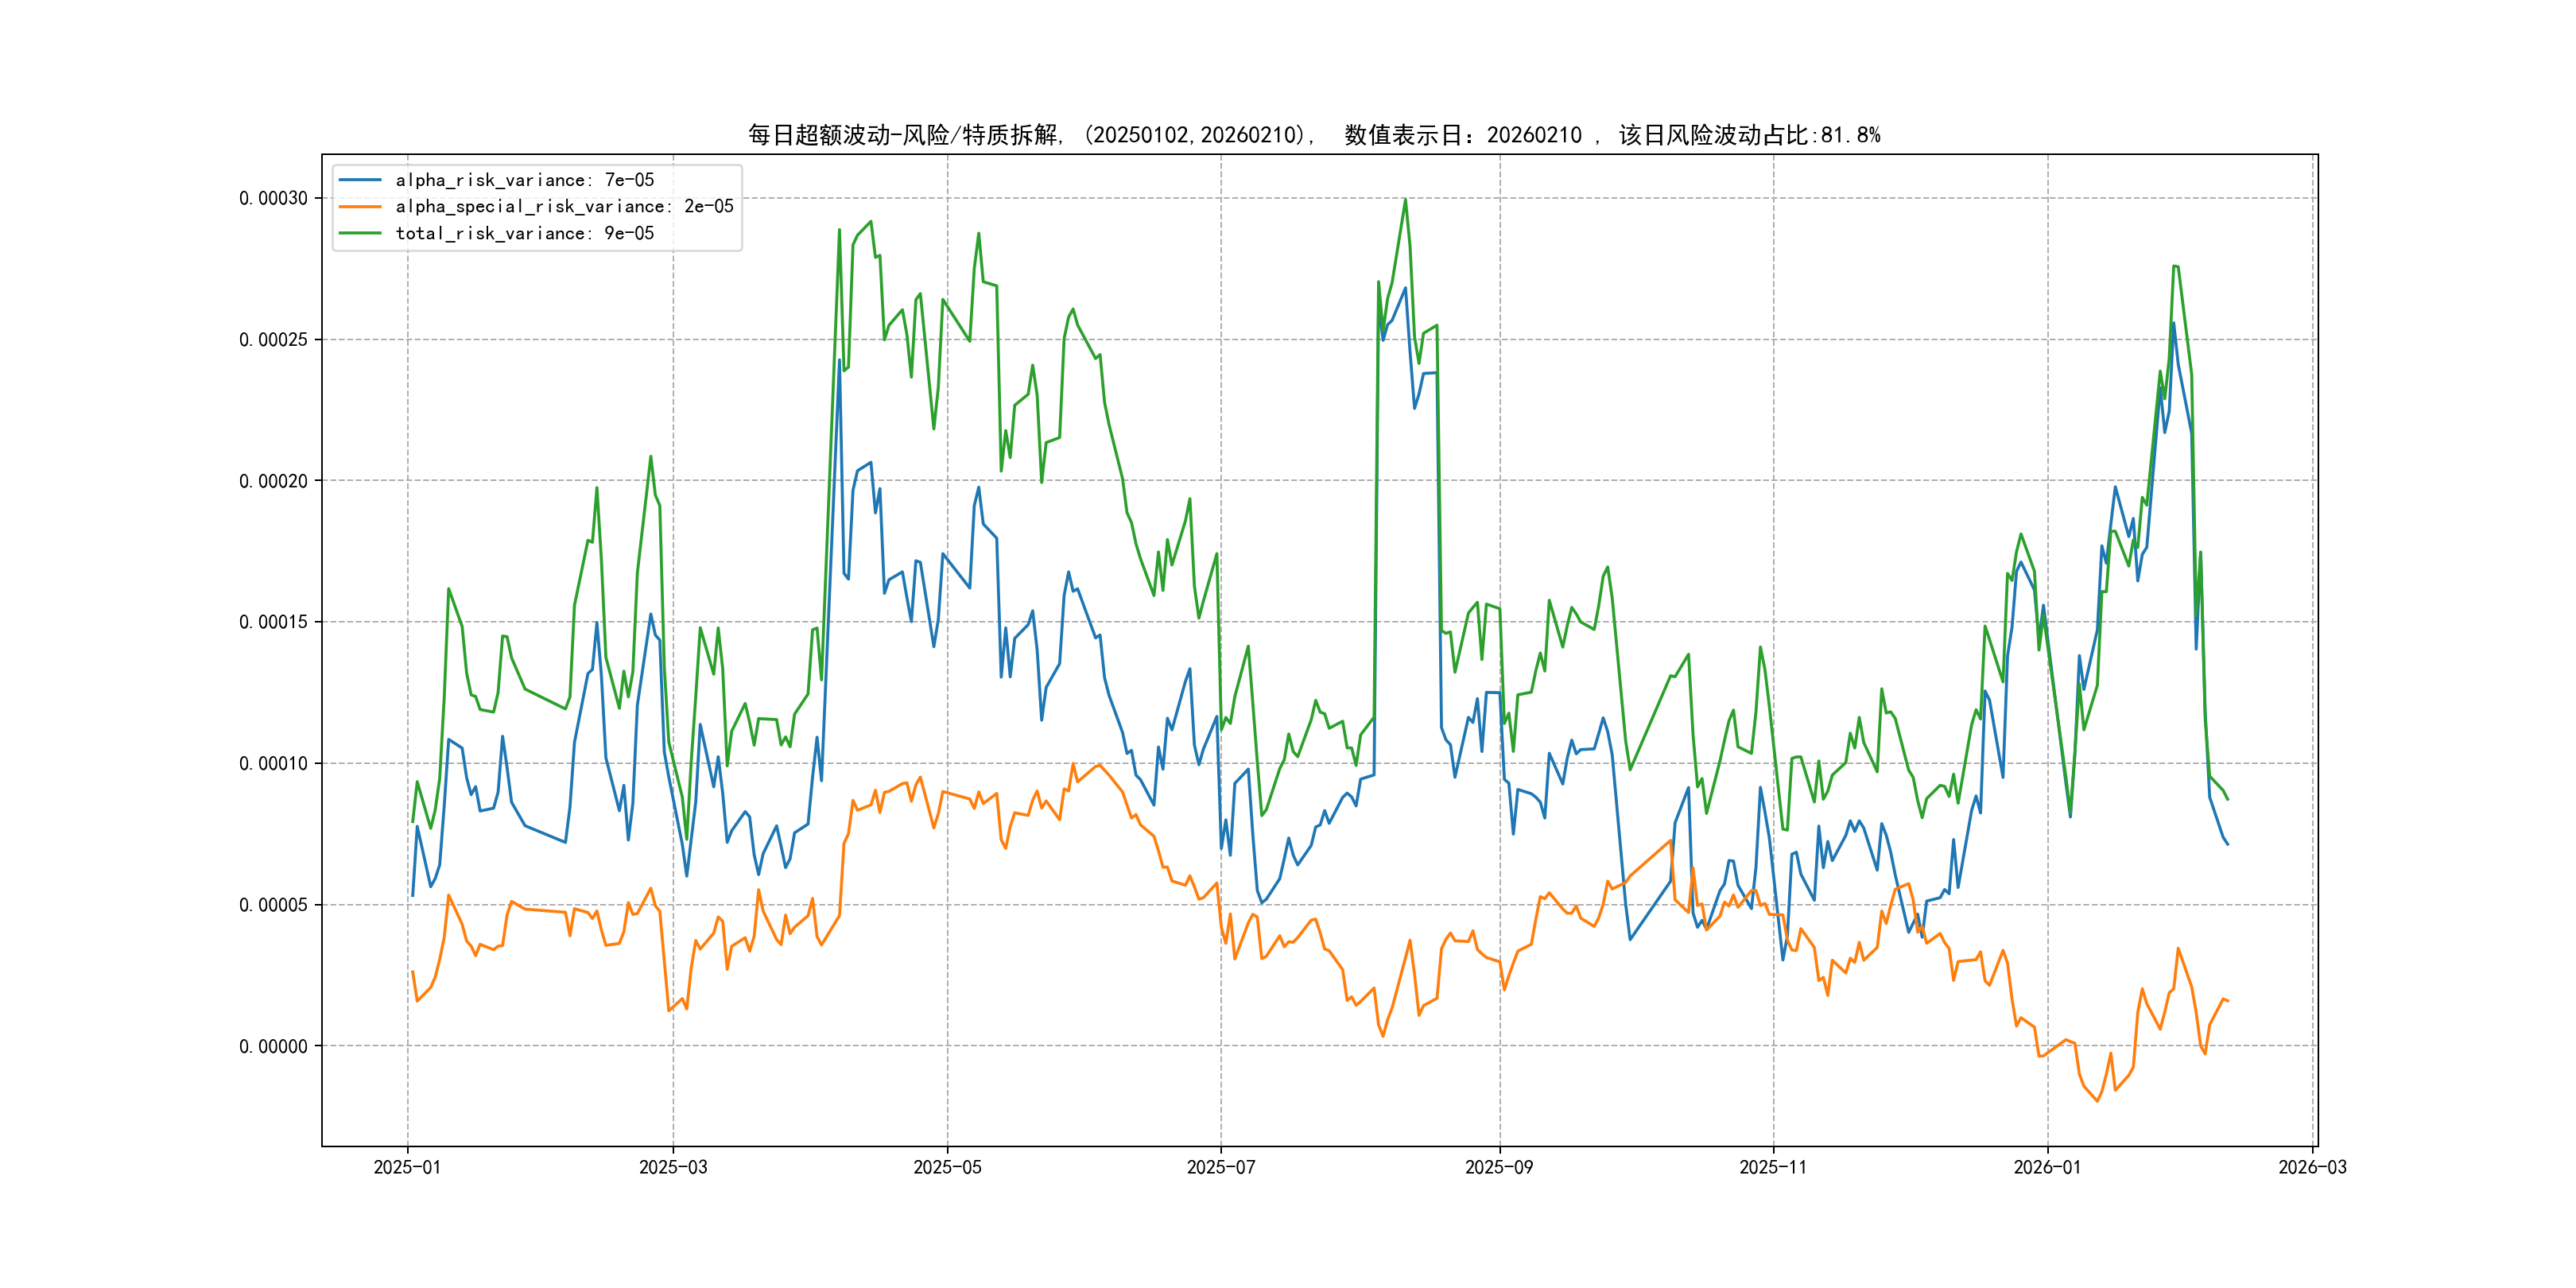Viewport: 2576px width, 1288px height.
Task: Click the 2026-01 x-axis tick label
Action: 2047,1167
